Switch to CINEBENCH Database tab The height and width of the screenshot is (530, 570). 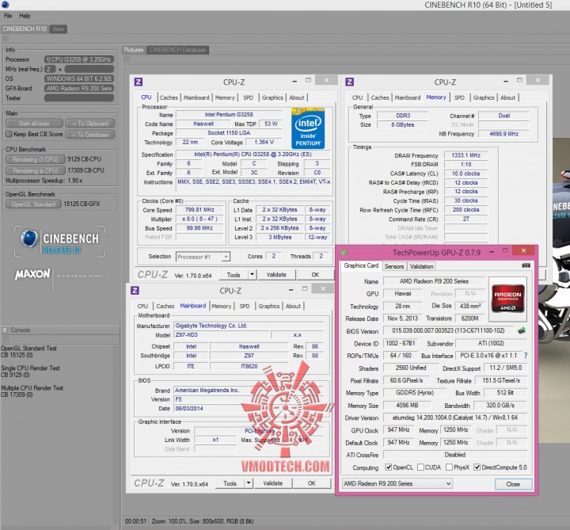(x=177, y=50)
